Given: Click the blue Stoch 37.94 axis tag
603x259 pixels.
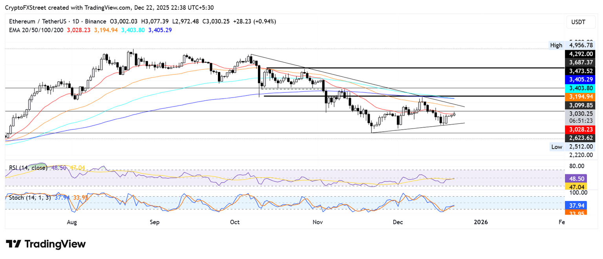Looking at the screenshot, I should click(576, 205).
